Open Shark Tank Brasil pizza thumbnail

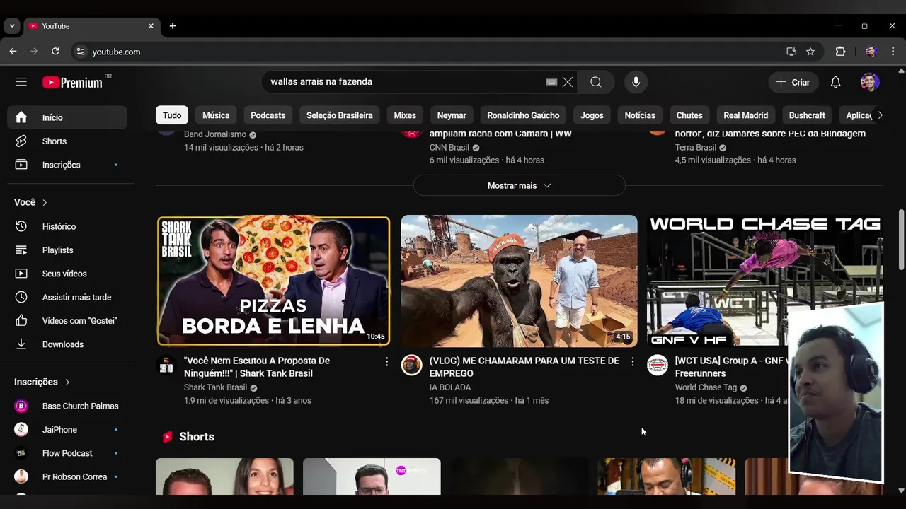click(x=273, y=281)
